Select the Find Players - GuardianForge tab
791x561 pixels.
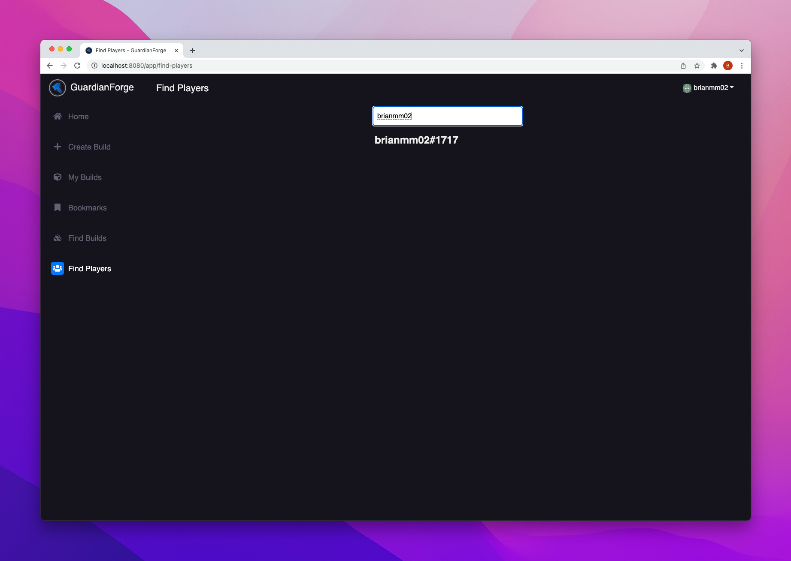click(130, 51)
